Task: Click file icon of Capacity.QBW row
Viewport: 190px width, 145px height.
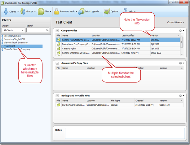Action: pos(59,48)
